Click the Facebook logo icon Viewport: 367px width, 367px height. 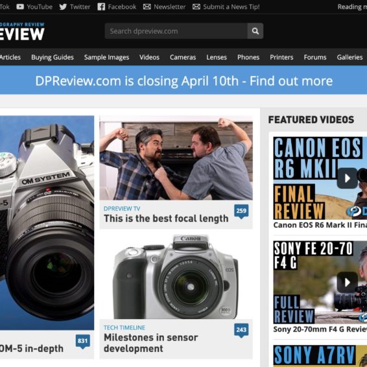click(x=101, y=6)
